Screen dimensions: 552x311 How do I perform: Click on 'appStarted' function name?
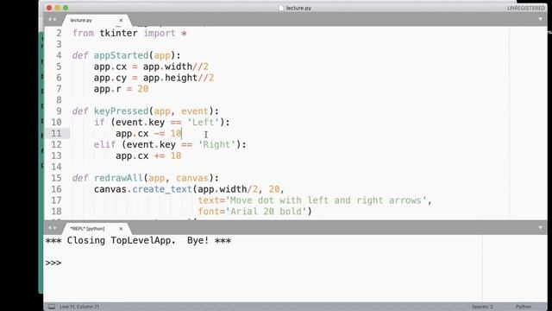(x=121, y=55)
